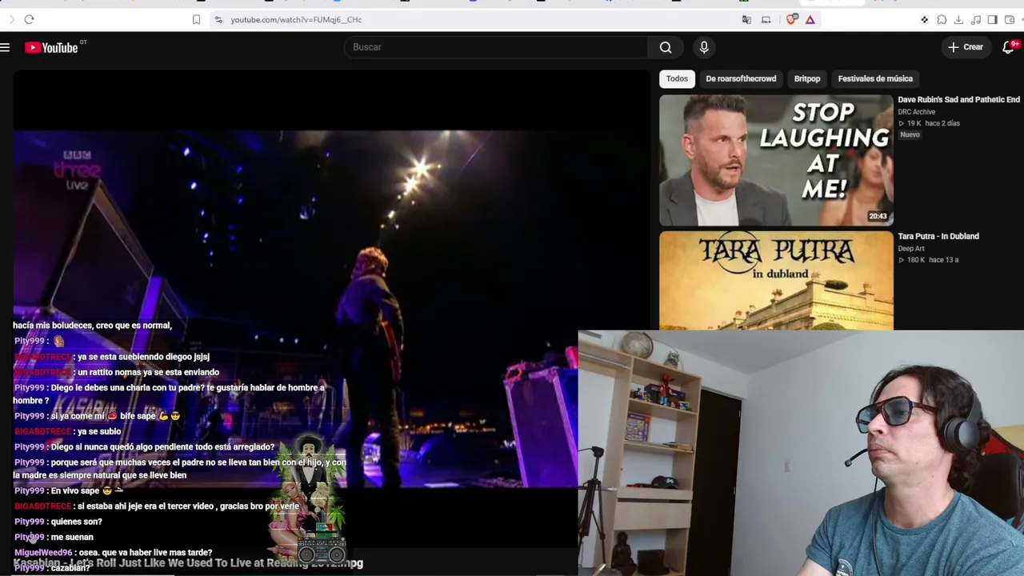1024x576 pixels.
Task: Open the Stop Laughing At Me video thumbnail
Action: 776,160
